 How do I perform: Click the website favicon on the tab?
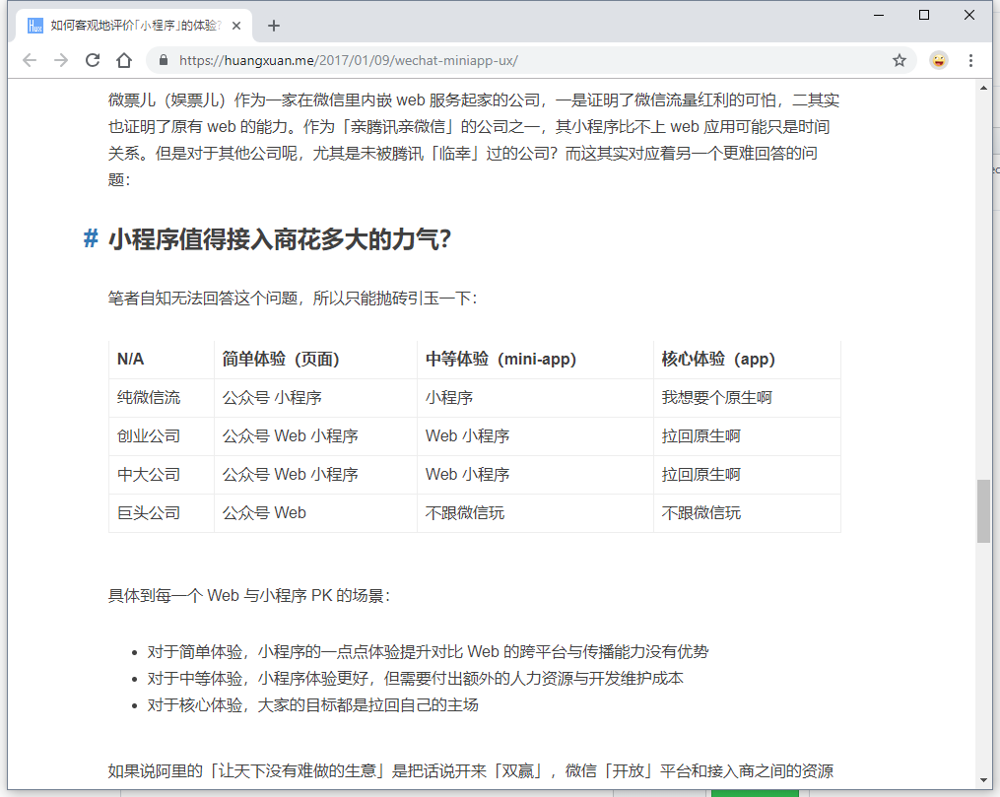pos(35,25)
